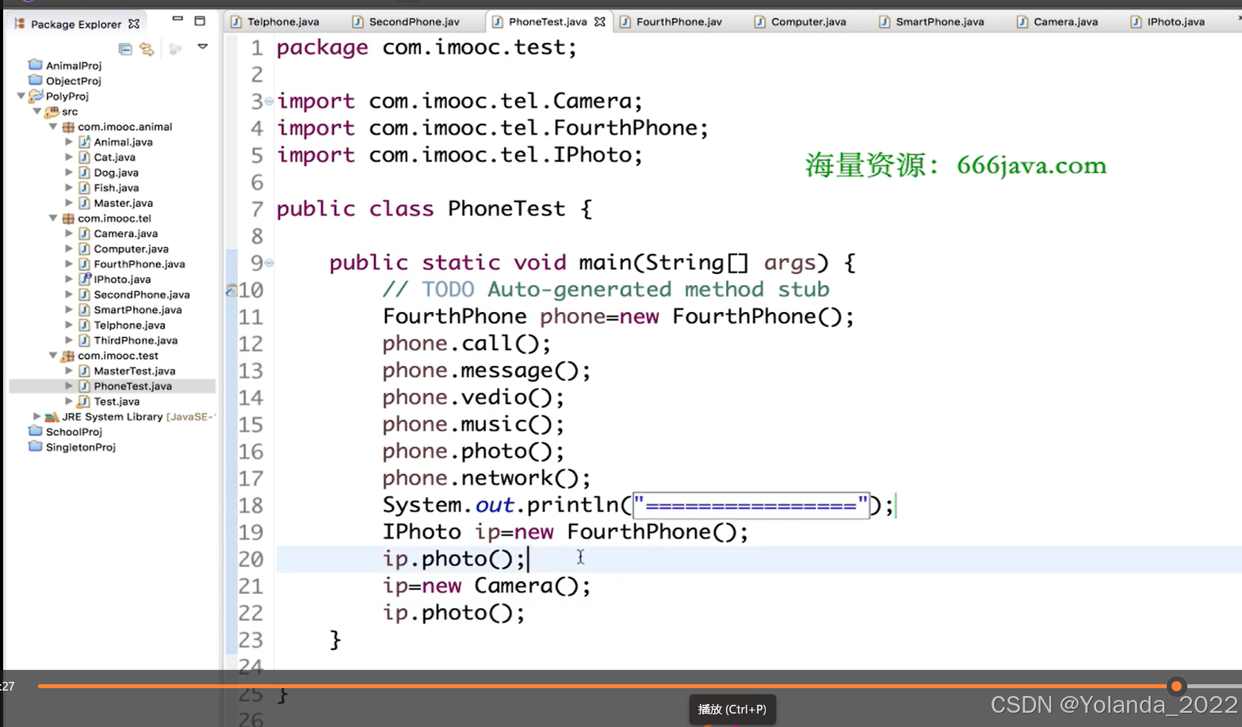
Task: Expand the MasterTest.java tree node
Action: [69, 371]
